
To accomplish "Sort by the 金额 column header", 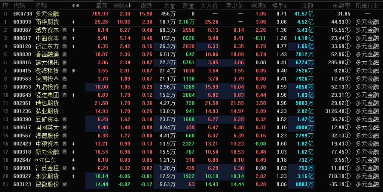I will point(307,6).
